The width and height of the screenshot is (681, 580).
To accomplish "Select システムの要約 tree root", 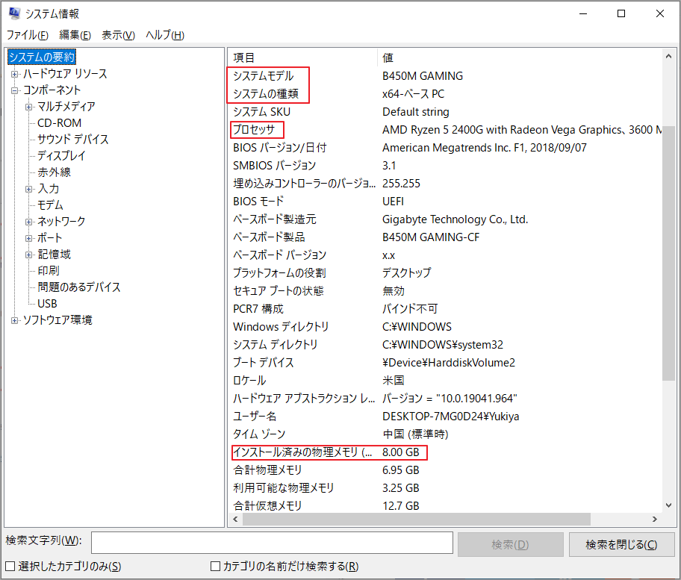I will (42, 57).
